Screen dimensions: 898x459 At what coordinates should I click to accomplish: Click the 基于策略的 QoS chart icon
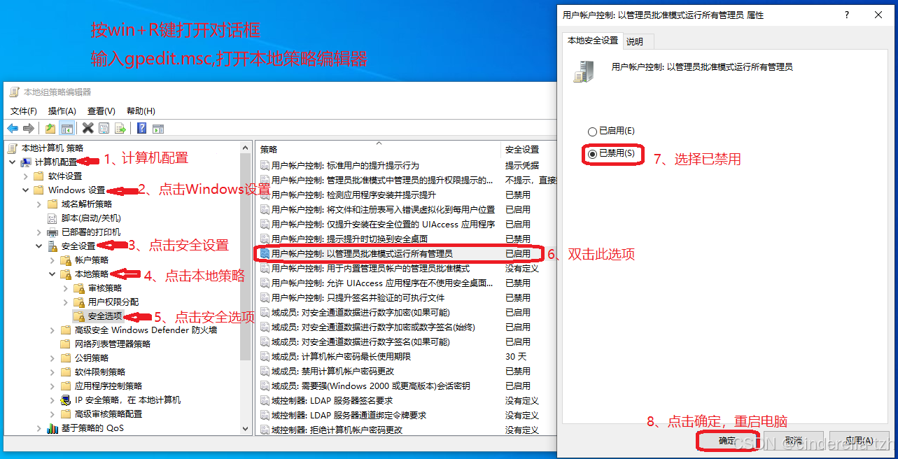52,428
